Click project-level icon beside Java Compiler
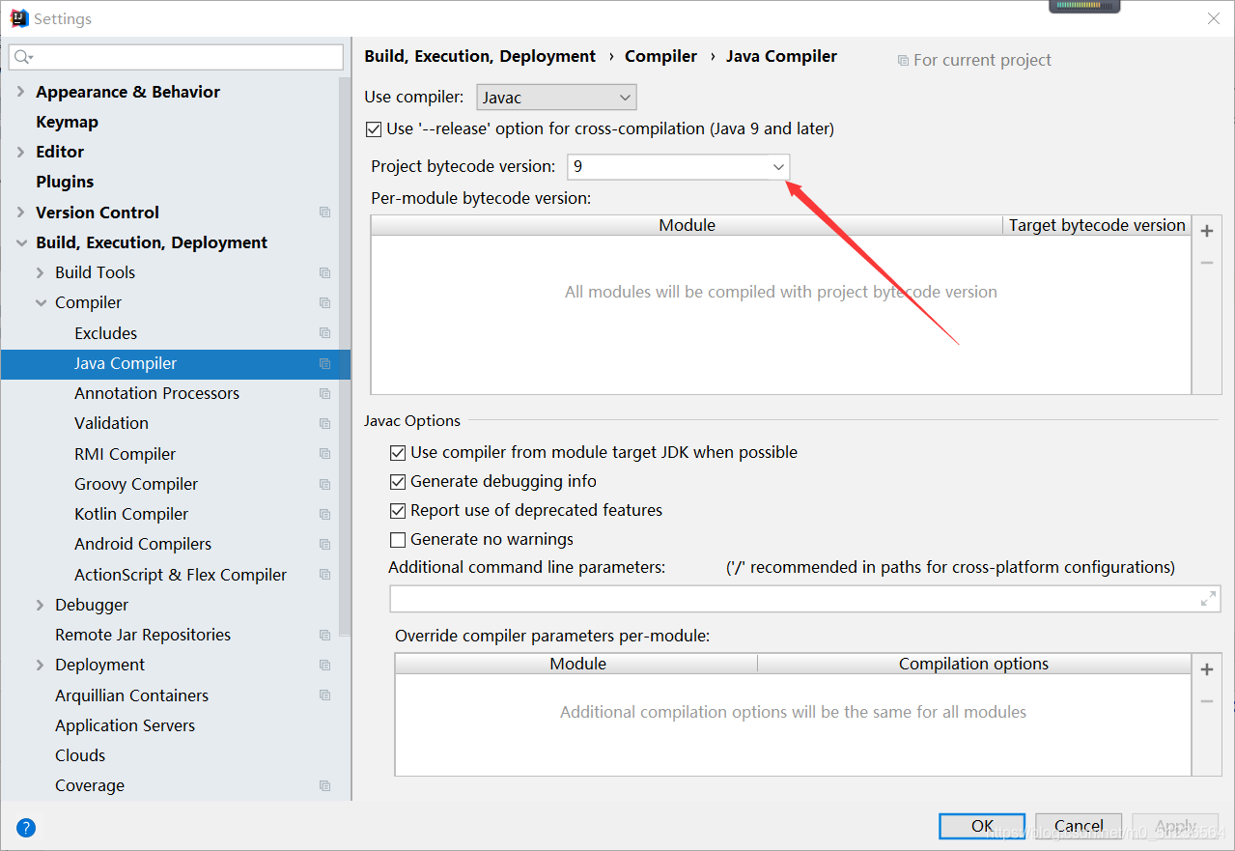The height and width of the screenshot is (851, 1235). click(x=324, y=363)
